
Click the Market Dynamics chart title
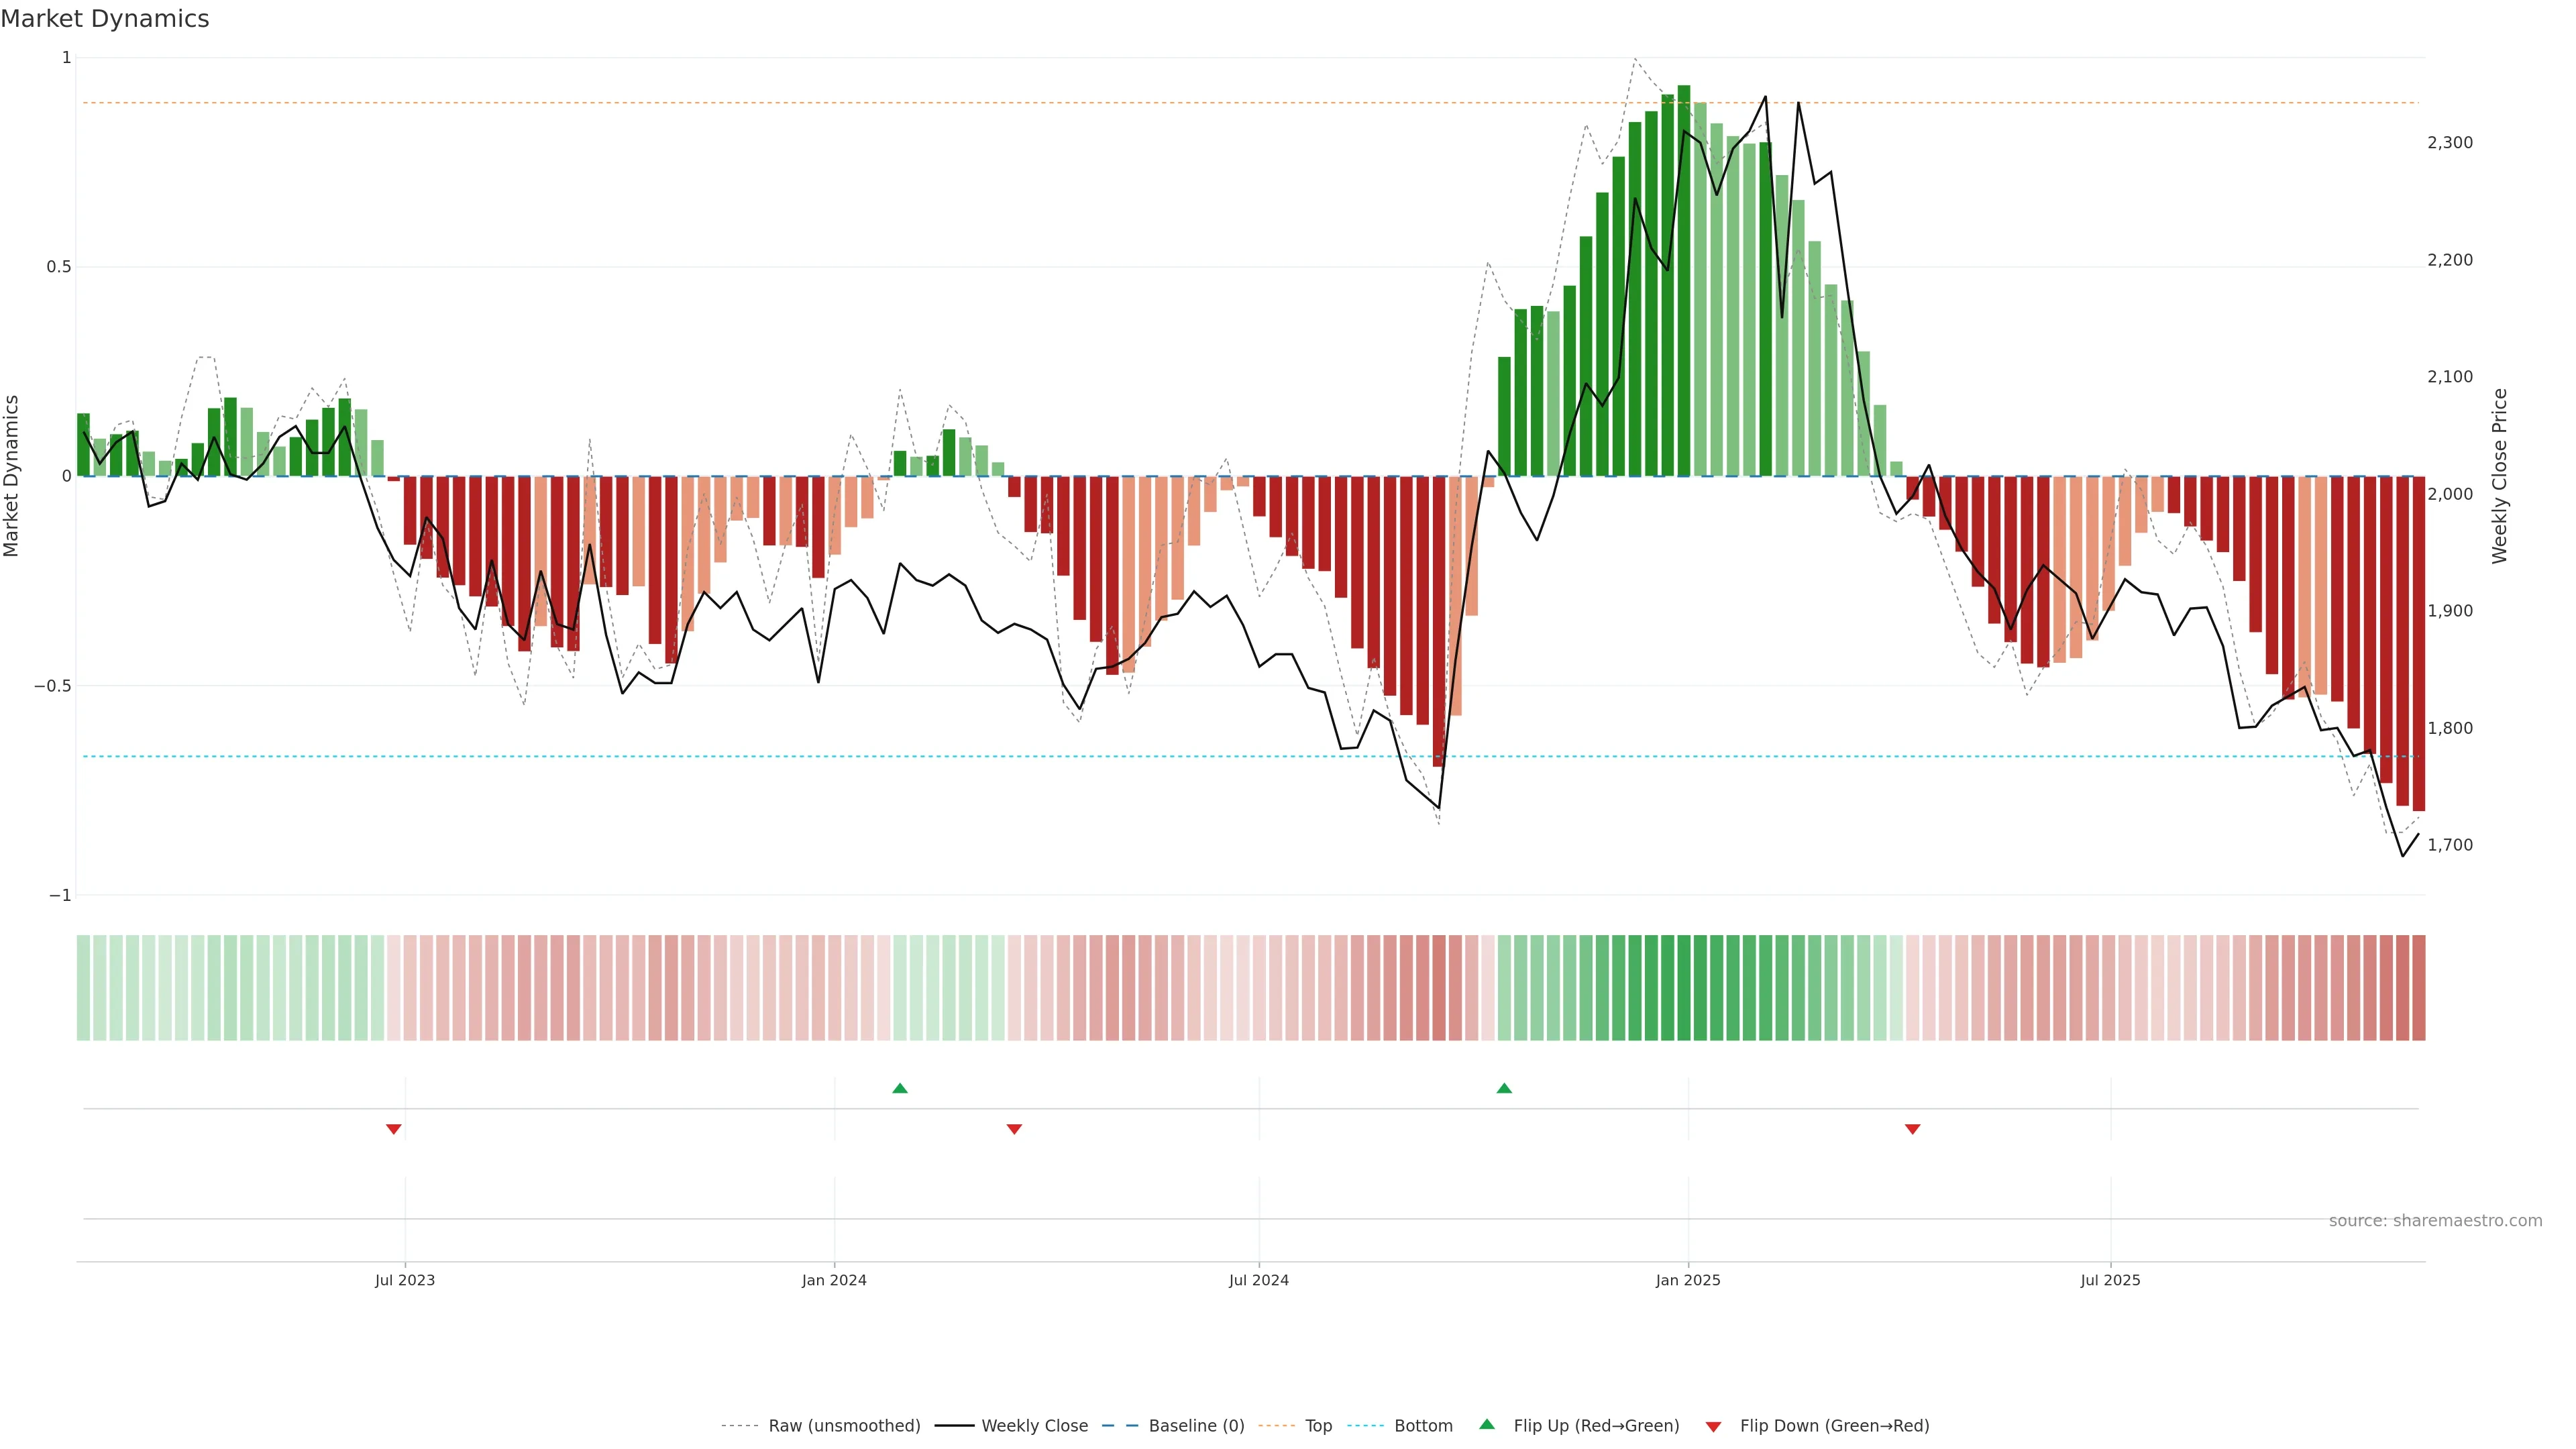click(x=105, y=19)
